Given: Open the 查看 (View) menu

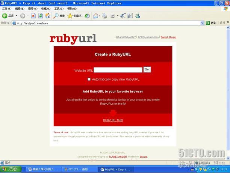Looking at the screenshot, I should coord(33,9).
